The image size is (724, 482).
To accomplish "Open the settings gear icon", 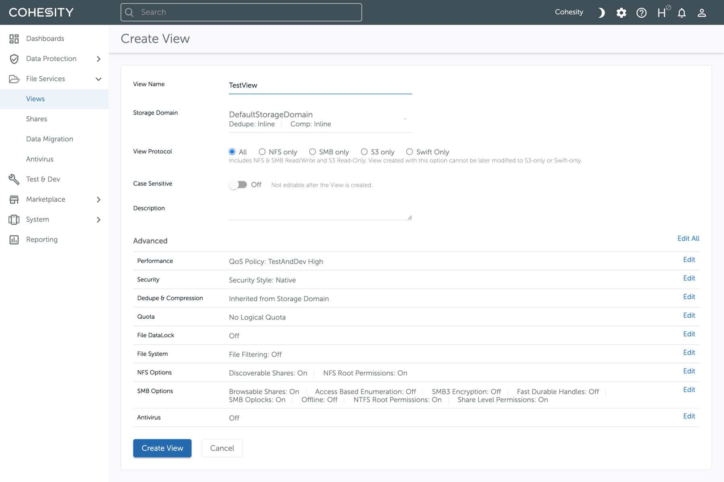I will point(621,12).
